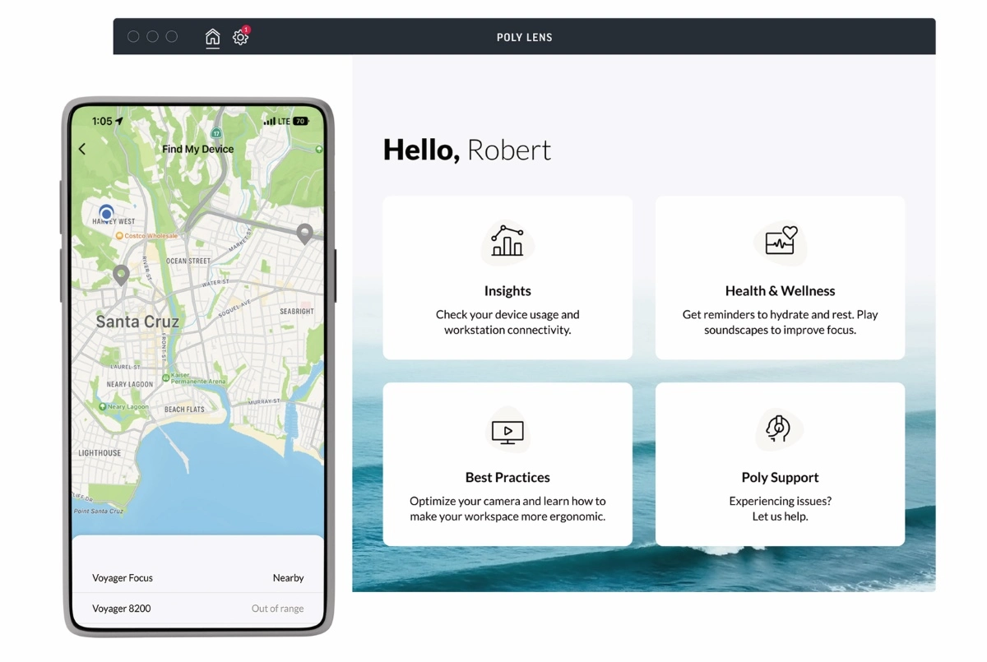
Task: Open the Health & Wellness card title
Action: (780, 291)
